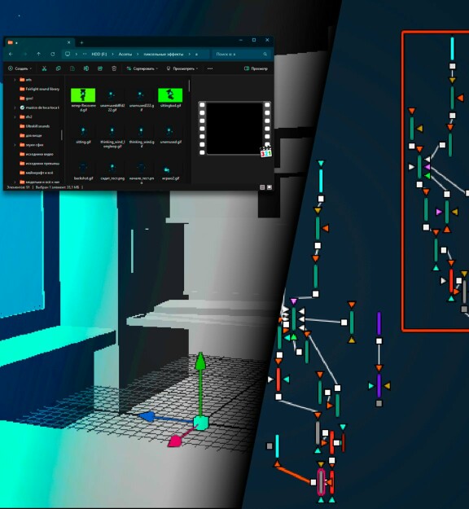Screen dimensions: 469x509
Task: Open the Сортировать sort dropdown
Action: [x=142, y=68]
